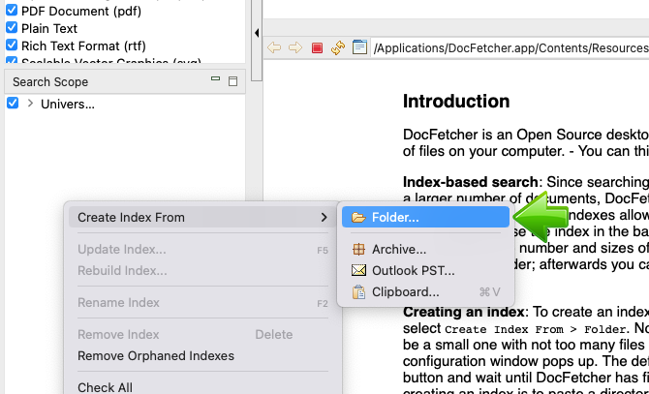Click the Univers... tree label
The image size is (649, 394).
[68, 104]
